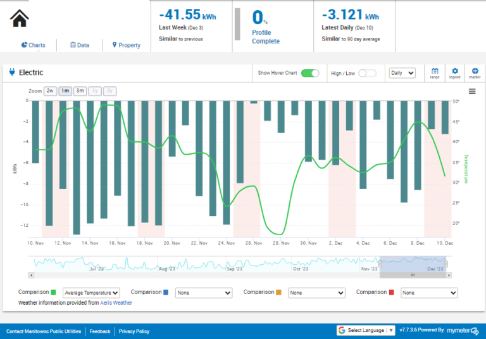
Task: Follow the Aeris Weather link
Action: (116, 303)
